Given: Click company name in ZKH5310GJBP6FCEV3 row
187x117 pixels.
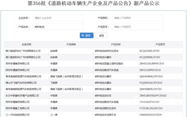Looking at the screenshot, I should tap(17, 63).
